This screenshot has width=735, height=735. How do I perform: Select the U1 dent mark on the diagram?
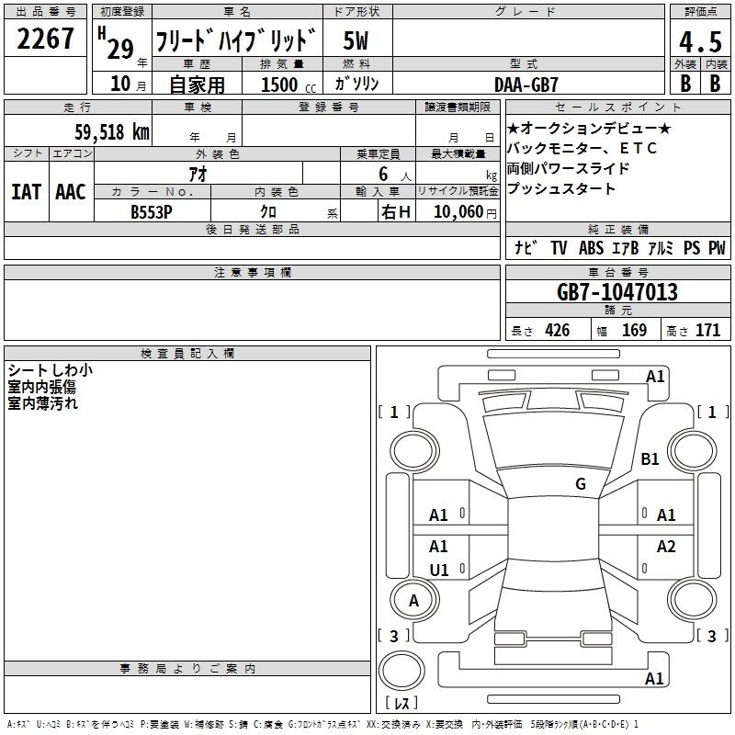coord(439,571)
